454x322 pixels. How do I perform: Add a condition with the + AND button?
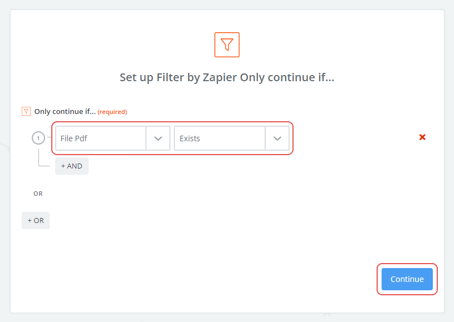[72, 166]
